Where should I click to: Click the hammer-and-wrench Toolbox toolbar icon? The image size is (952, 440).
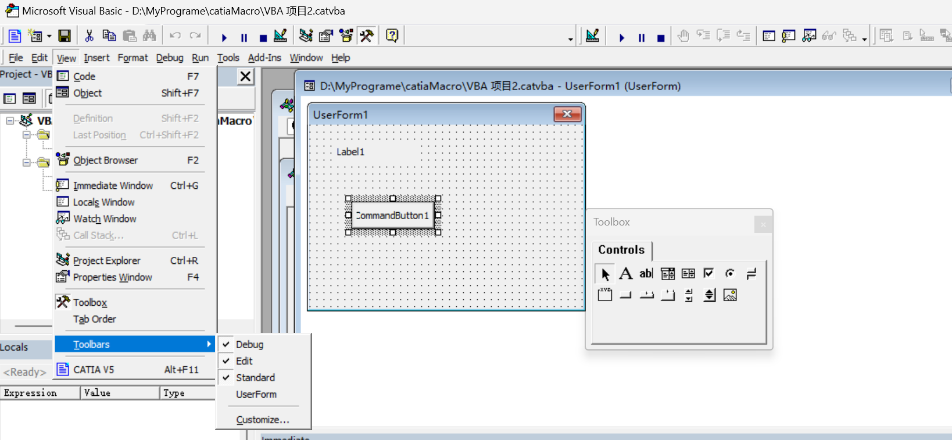coord(367,36)
